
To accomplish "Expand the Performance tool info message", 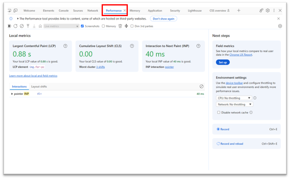I will tap(18, 19).
